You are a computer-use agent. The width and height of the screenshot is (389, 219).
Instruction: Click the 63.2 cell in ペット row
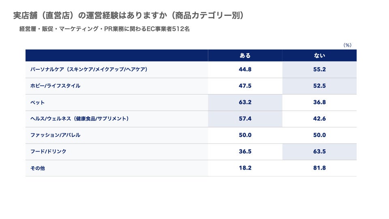pos(245,102)
